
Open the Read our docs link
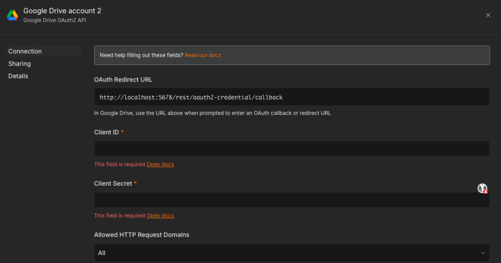203,55
